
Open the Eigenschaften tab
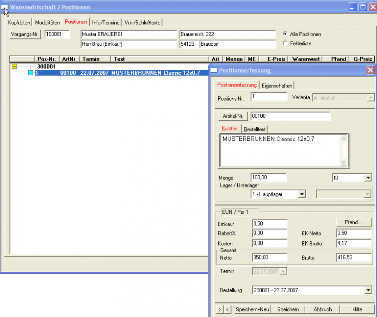277,85
